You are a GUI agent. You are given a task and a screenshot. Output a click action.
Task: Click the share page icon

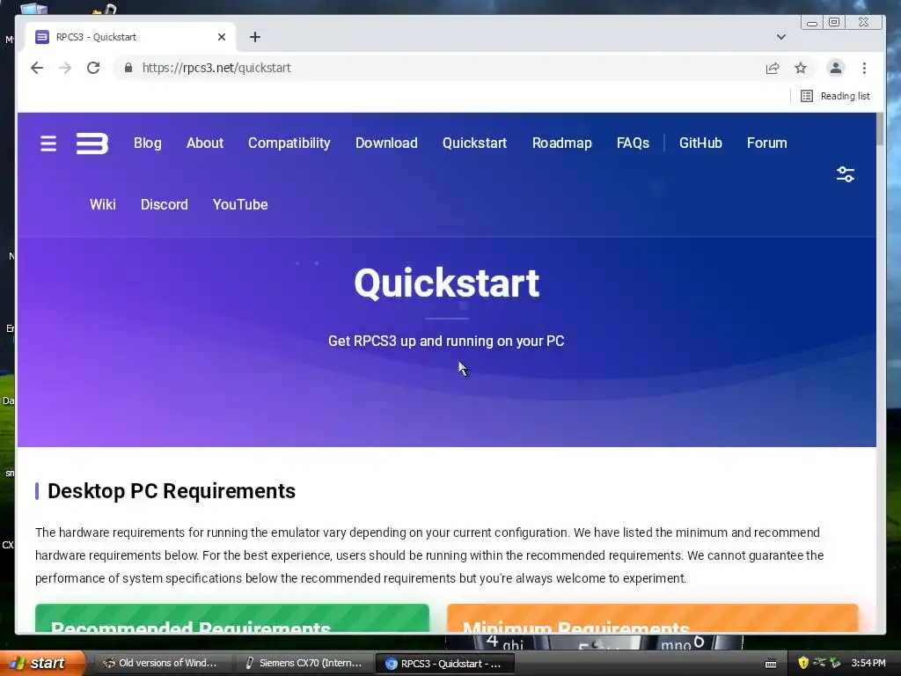click(773, 69)
